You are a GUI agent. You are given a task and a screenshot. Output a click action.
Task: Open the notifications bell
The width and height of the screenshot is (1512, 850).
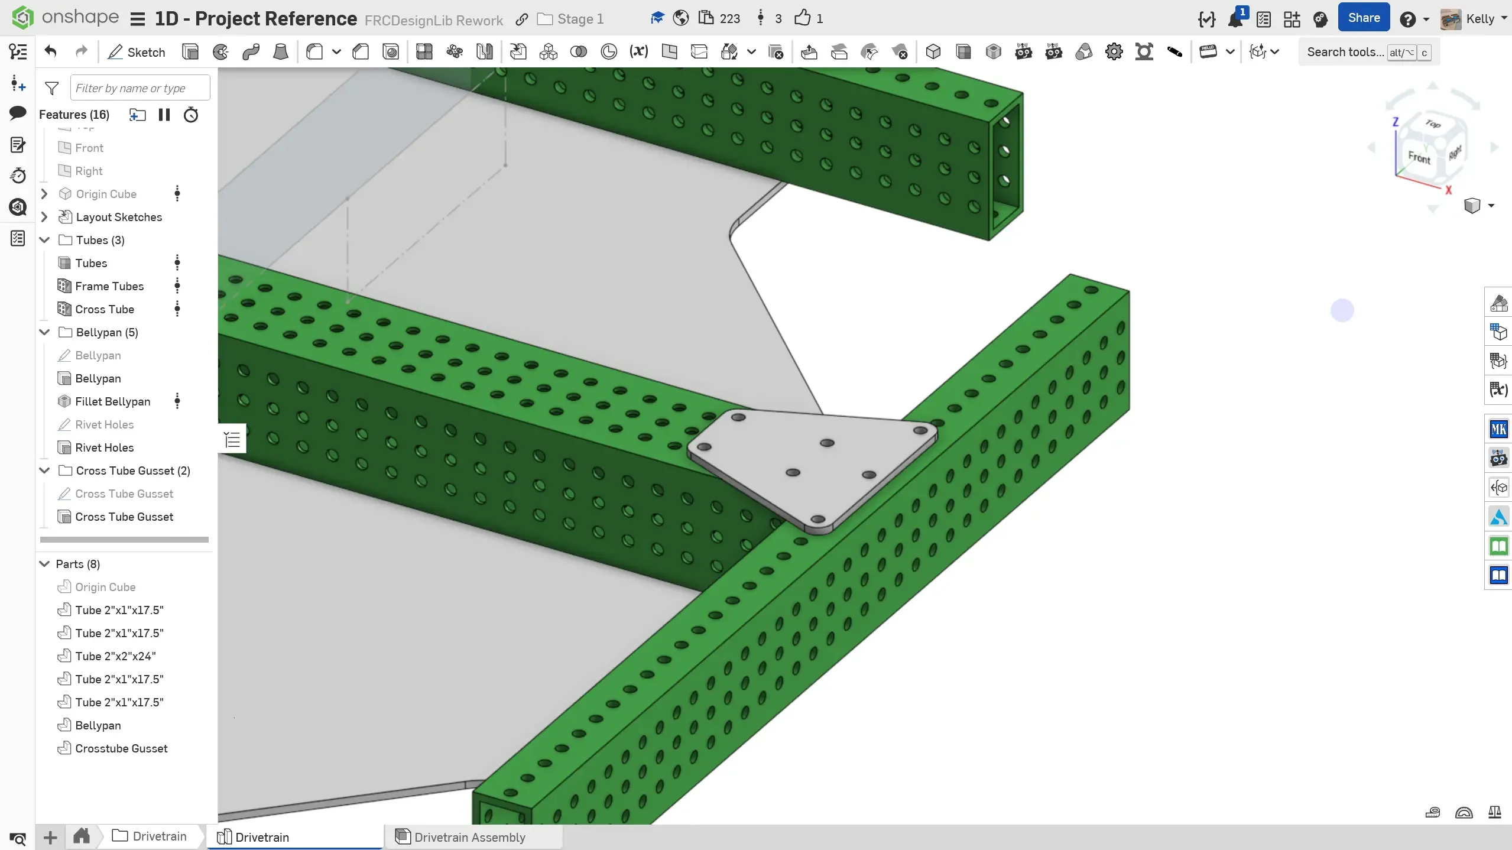pyautogui.click(x=1235, y=20)
